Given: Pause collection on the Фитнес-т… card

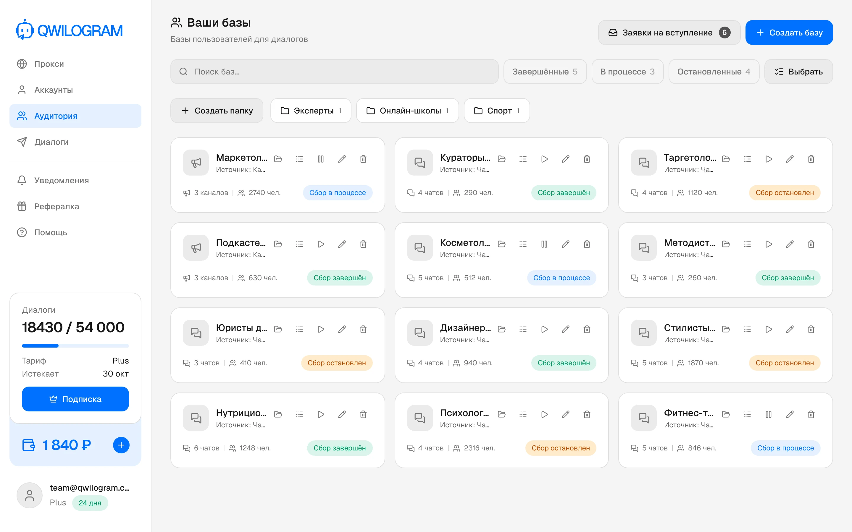Looking at the screenshot, I should pos(769,414).
